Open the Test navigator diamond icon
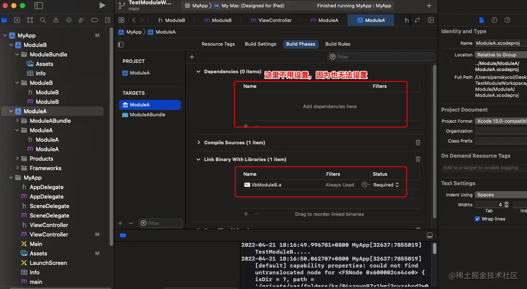This screenshot has height=289, width=527. pyautogui.click(x=69, y=20)
